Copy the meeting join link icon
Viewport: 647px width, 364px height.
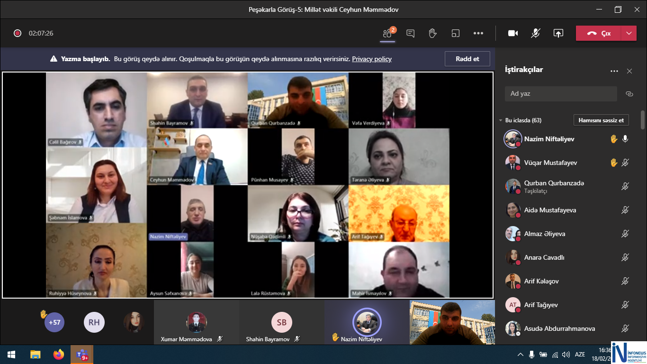pos(629,94)
